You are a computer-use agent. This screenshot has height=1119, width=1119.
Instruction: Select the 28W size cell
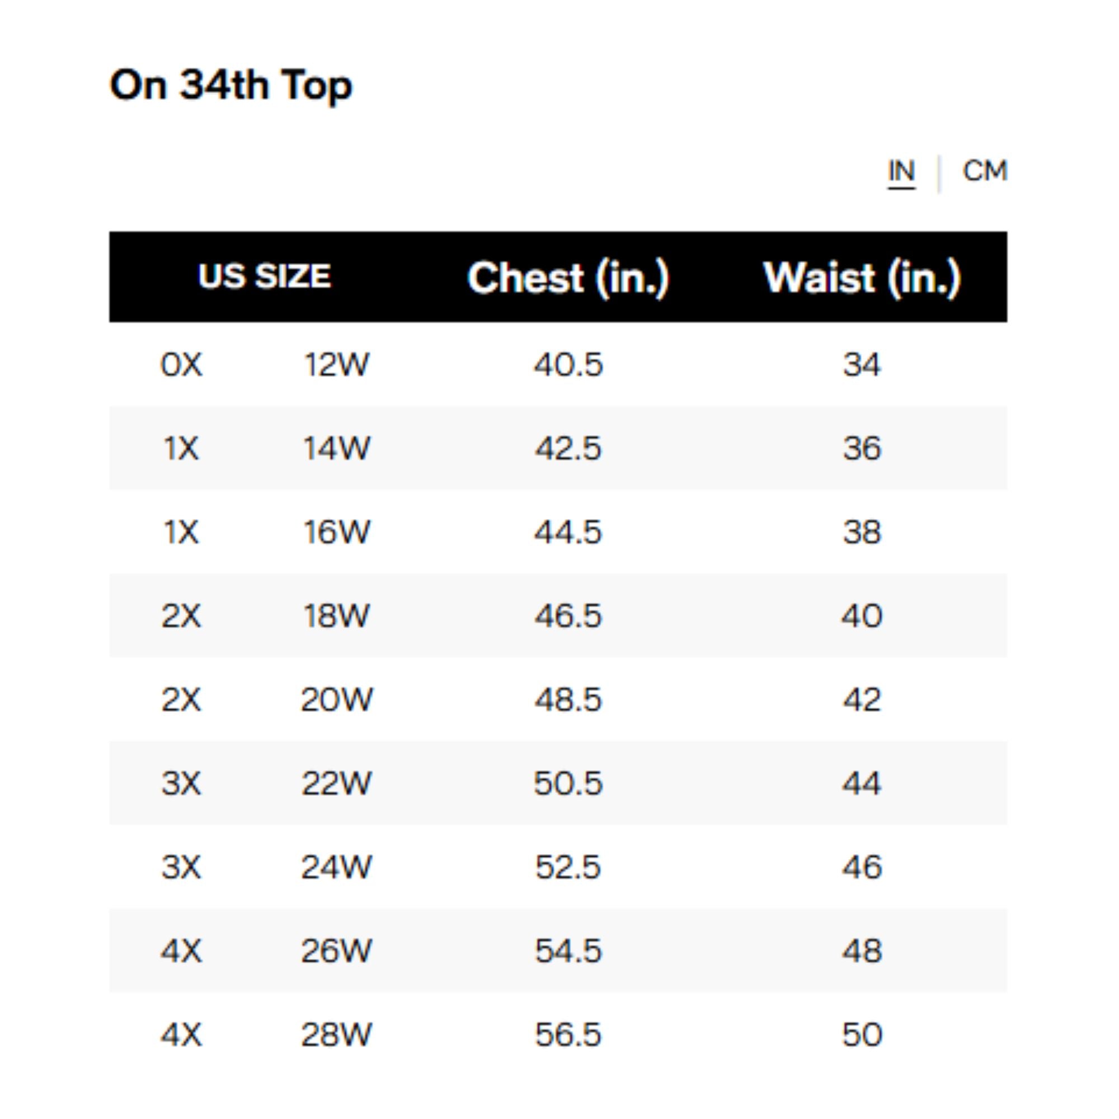pos(336,1035)
